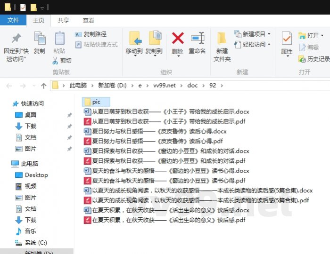Image resolution: width=330 pixels, height=254 pixels.
Task: Click 此电脑 in address breadcrumb
Action: [x=78, y=86]
